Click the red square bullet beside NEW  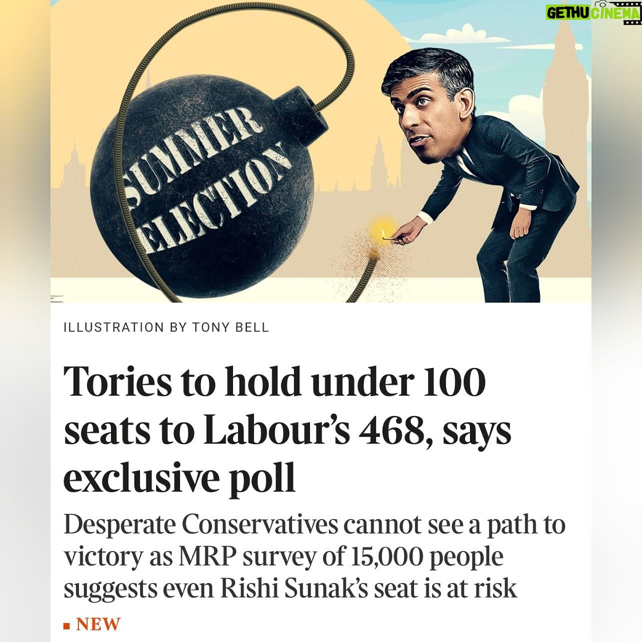pyautogui.click(x=67, y=625)
